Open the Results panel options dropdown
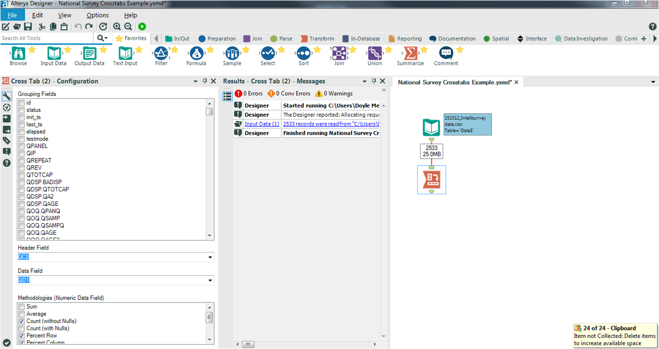The image size is (659, 349). click(365, 82)
